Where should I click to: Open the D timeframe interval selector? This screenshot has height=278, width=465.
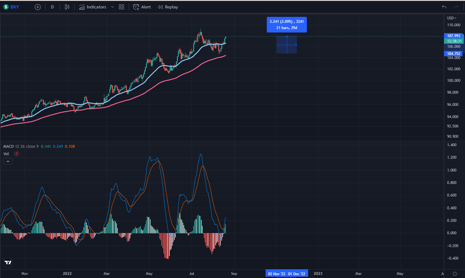tap(52, 7)
